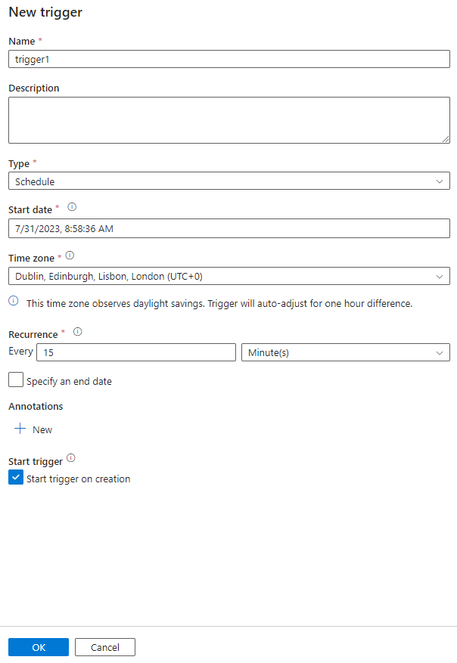This screenshot has height=663, width=457.
Task: Click inside the Description text area
Action: pos(227,119)
